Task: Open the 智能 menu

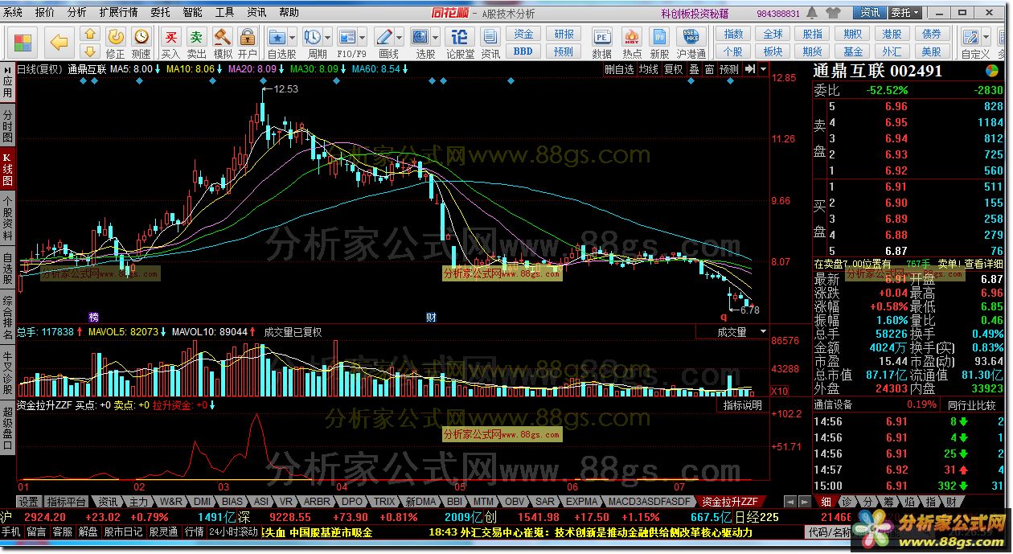Action: pos(193,13)
